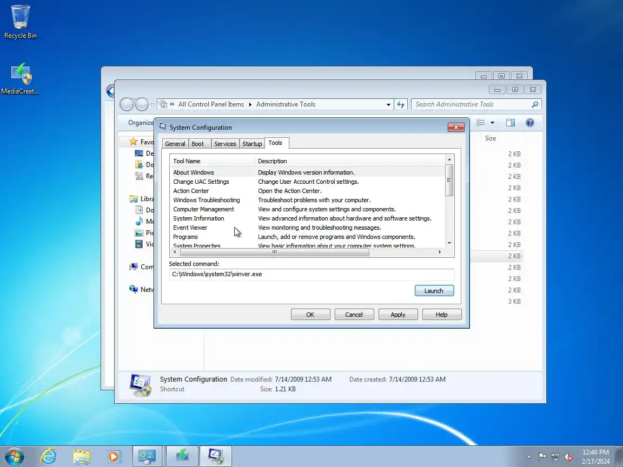Select Windows Troubleshooting in the list
This screenshot has width=623, height=467.
click(307, 200)
